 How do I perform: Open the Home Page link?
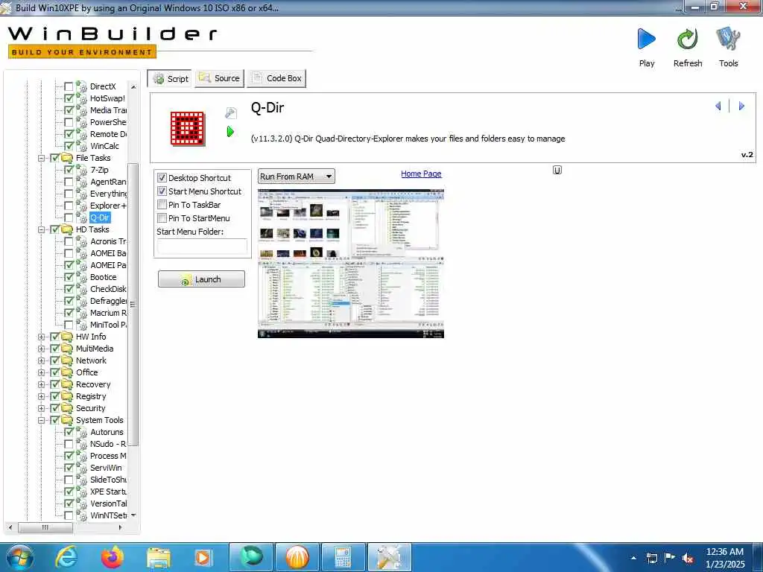pos(421,174)
